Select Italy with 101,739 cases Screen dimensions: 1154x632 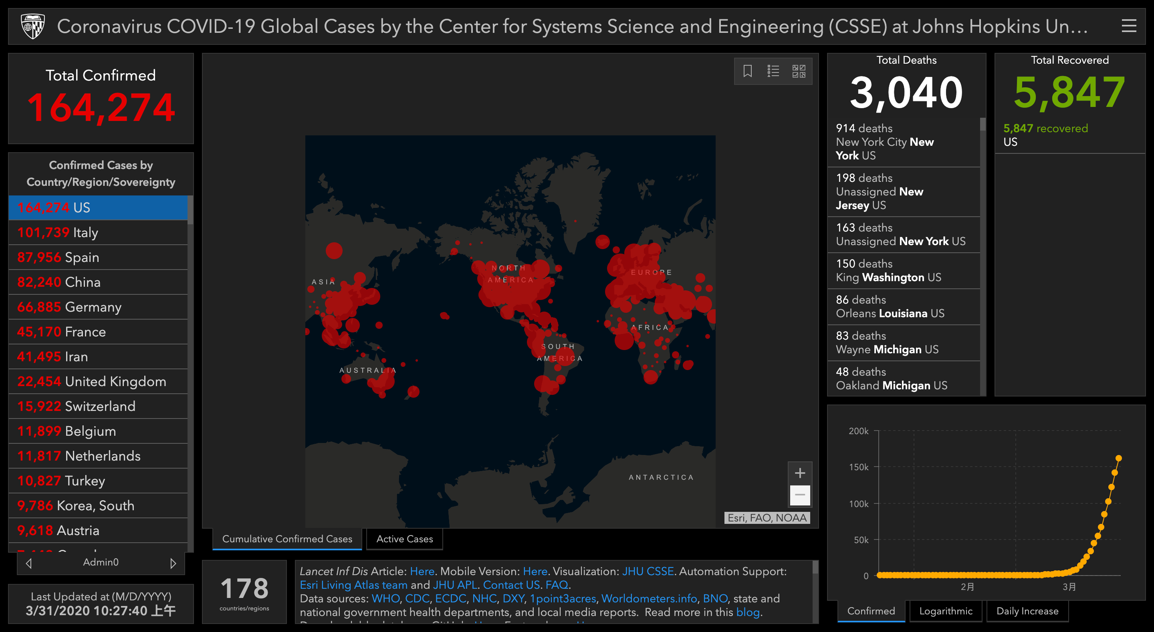coord(98,232)
